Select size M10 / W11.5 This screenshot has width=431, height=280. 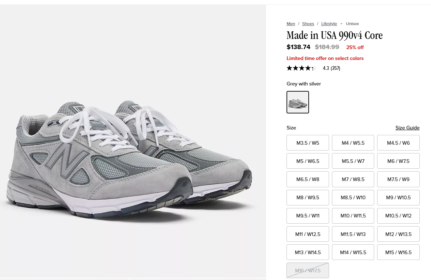tap(353, 216)
